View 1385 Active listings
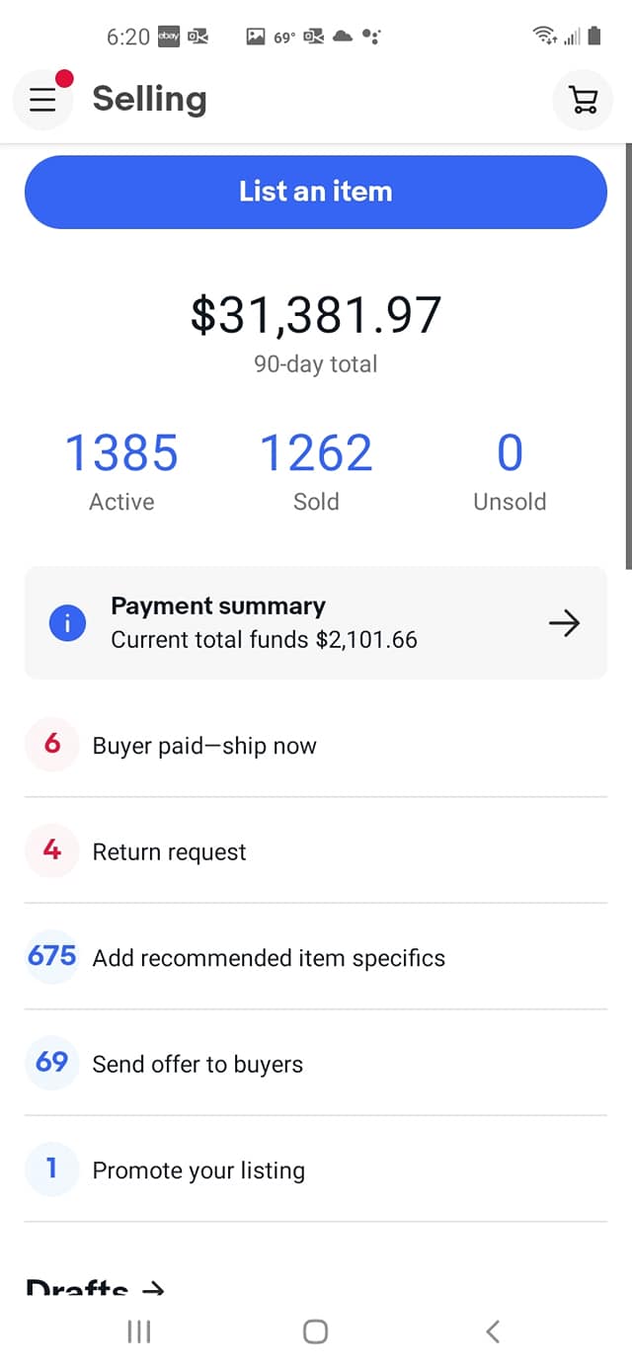Screen dimensions: 632x1369 coord(121,471)
